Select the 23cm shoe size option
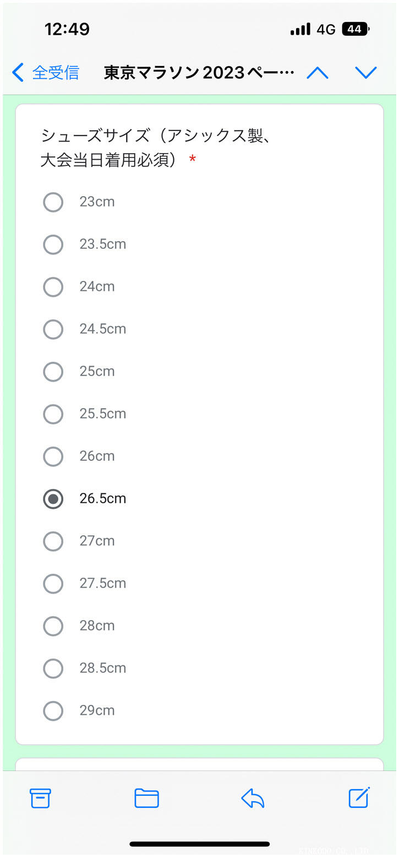 [53, 202]
